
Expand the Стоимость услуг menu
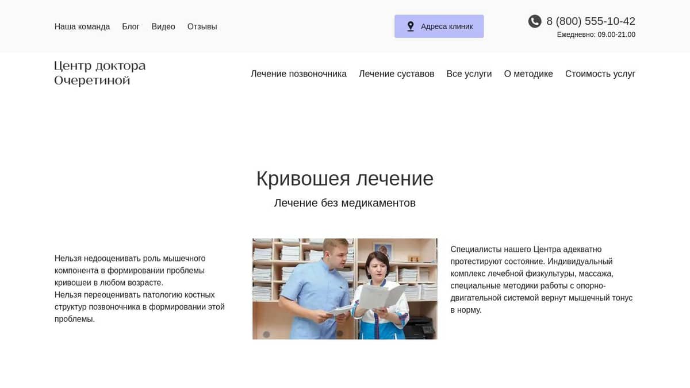[x=600, y=74]
